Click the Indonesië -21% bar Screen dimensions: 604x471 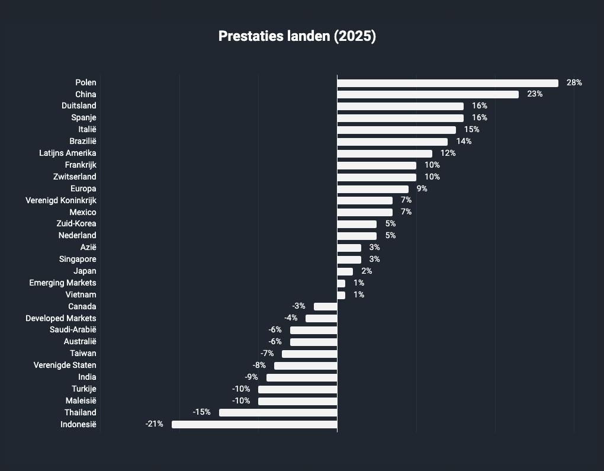point(255,424)
